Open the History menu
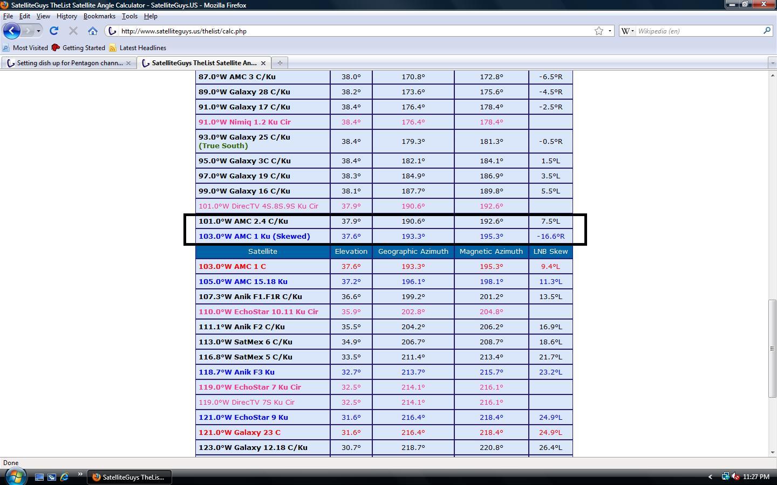 (x=67, y=16)
